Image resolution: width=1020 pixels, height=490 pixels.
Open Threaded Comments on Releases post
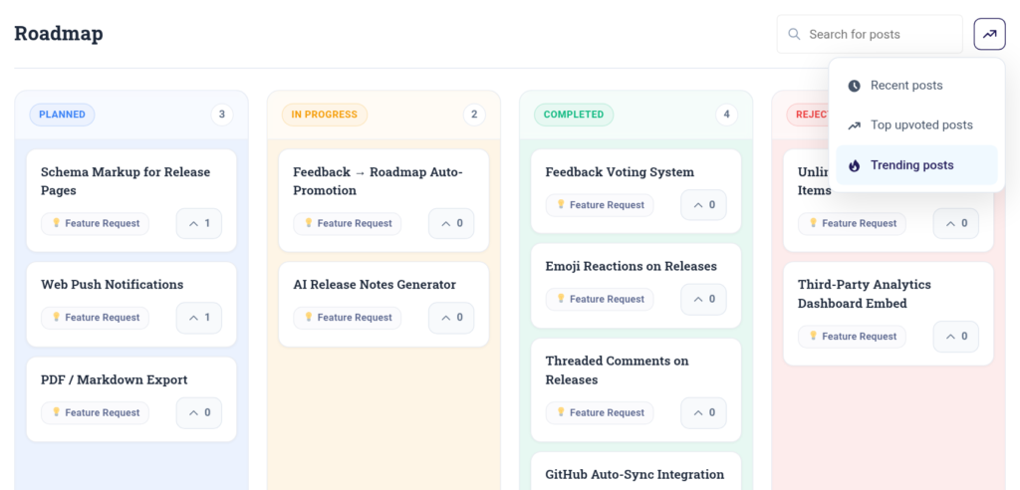pos(618,370)
